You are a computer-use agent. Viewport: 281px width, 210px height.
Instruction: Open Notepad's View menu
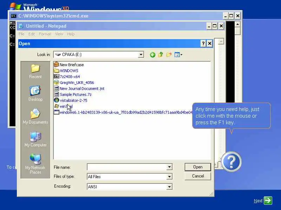point(59,34)
